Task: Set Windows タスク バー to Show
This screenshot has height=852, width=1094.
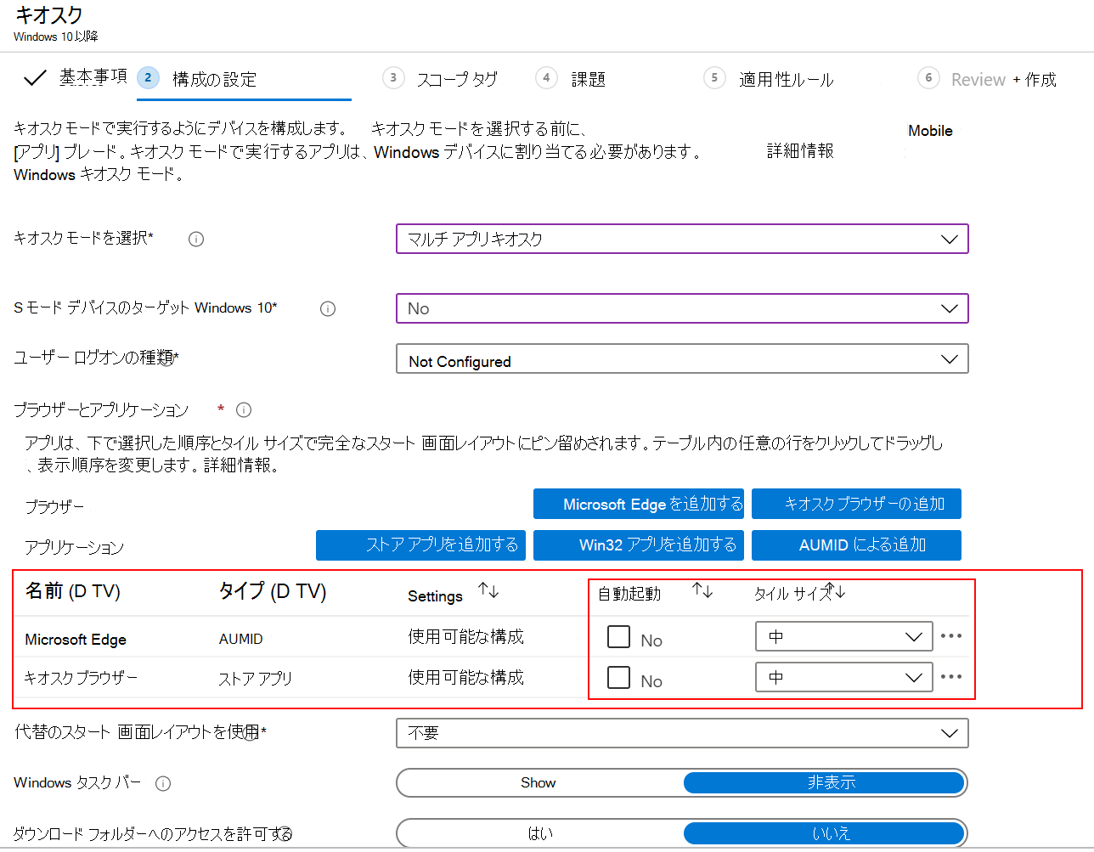Action: click(x=539, y=783)
